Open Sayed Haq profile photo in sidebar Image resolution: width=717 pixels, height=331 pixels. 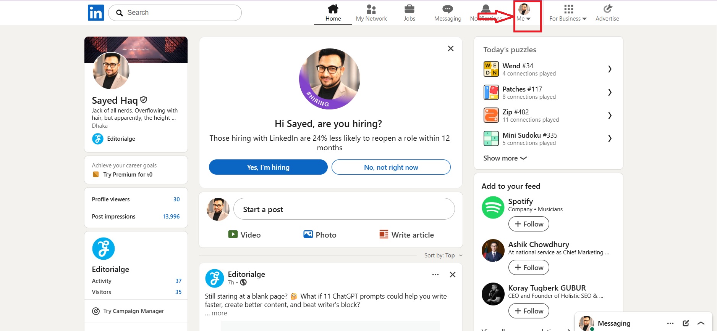[x=111, y=71]
